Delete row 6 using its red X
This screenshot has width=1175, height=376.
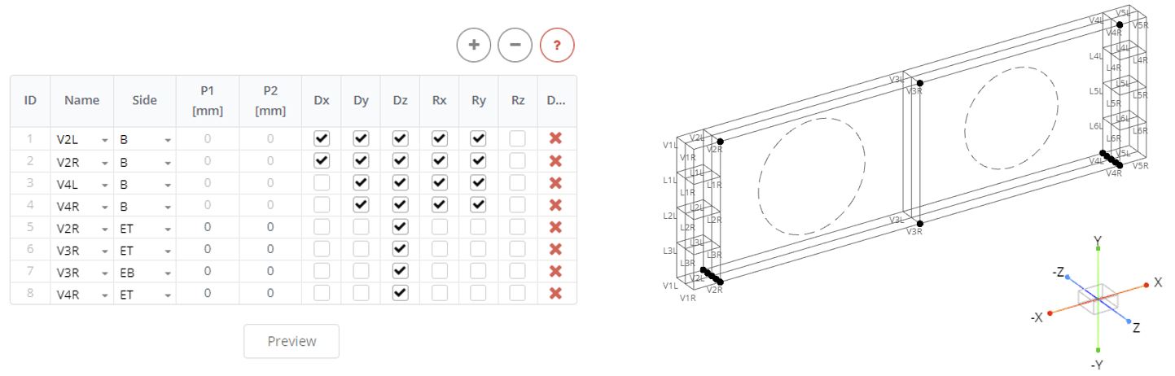point(556,249)
